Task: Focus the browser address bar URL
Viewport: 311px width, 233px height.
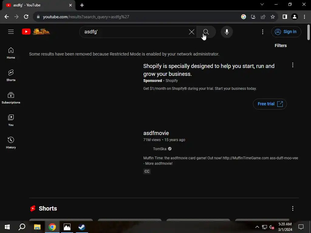Action: pos(86,17)
